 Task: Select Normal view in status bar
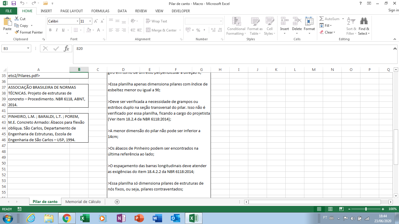pos(319,209)
